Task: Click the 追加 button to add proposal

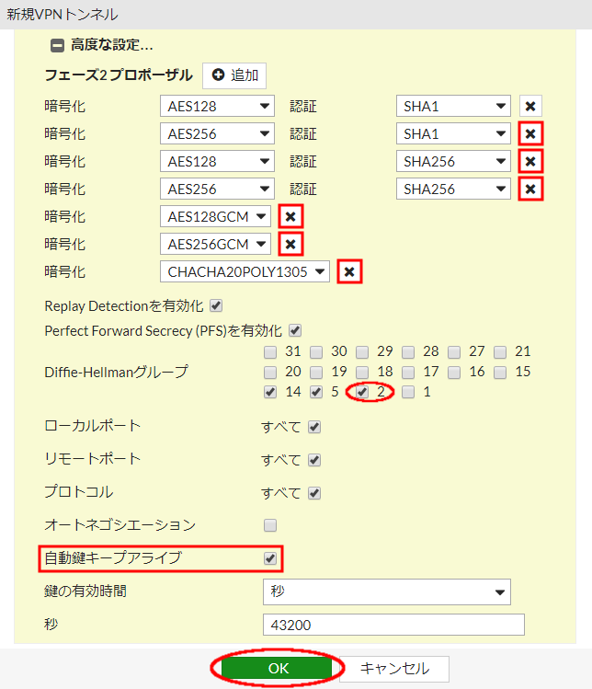Action: pos(234,75)
